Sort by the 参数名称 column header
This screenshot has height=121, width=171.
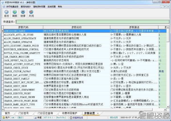76,27
